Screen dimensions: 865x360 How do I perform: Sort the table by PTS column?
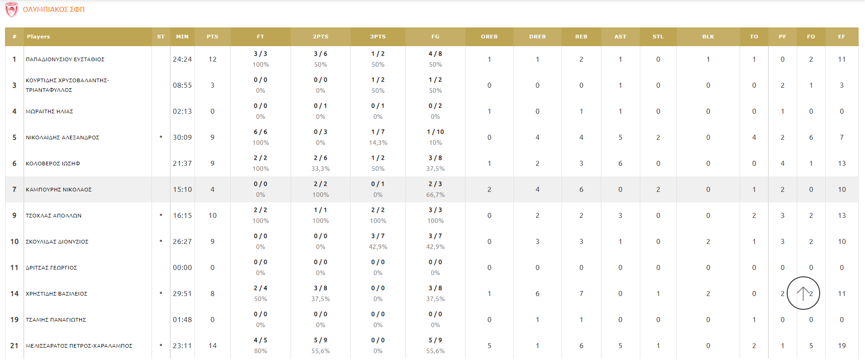(x=212, y=37)
